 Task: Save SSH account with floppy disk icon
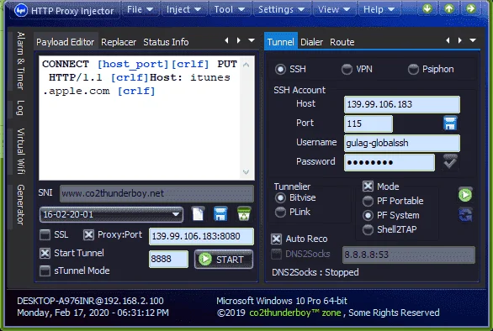(x=450, y=123)
